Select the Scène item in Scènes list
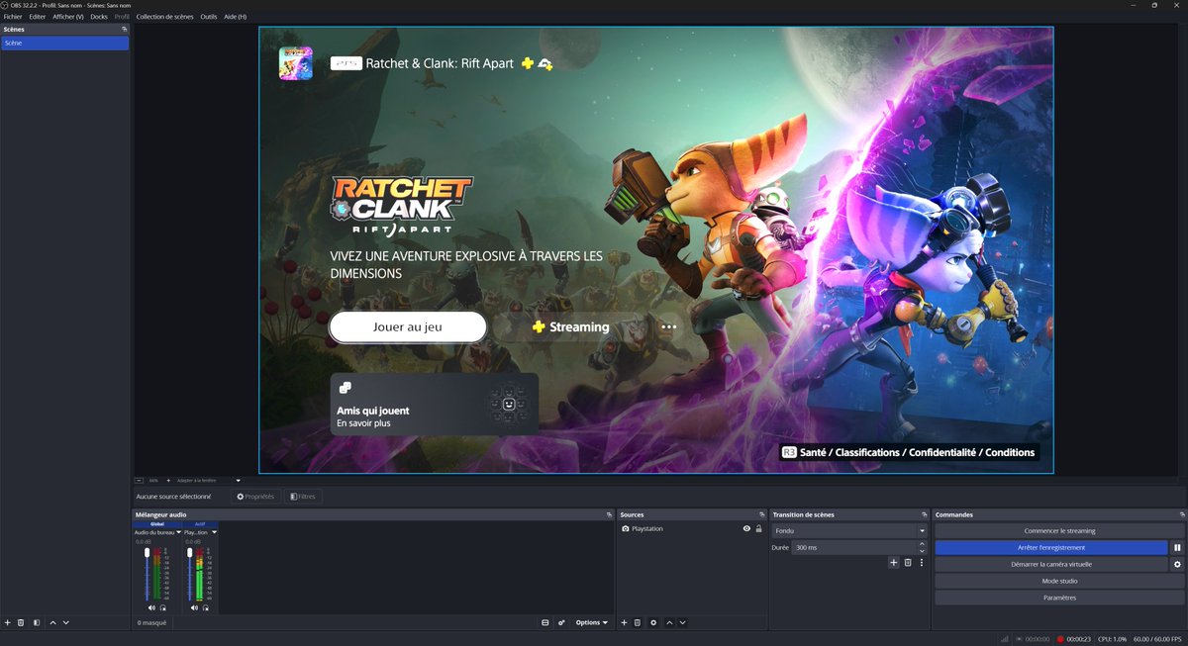 point(65,44)
